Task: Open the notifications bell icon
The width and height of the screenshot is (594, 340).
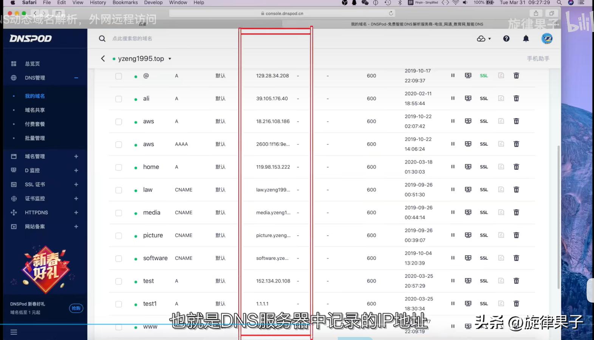Action: click(526, 39)
